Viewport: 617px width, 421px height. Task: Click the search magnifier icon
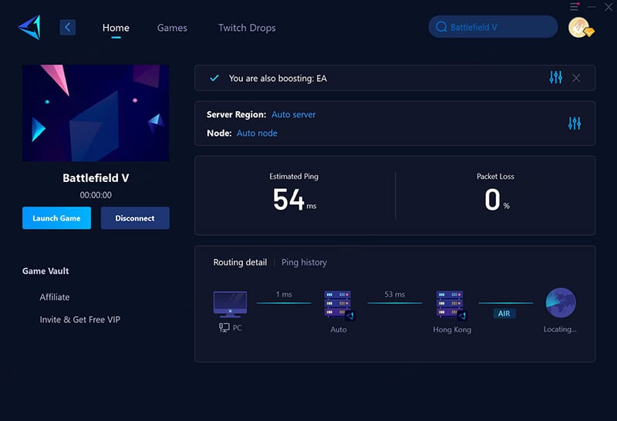point(441,27)
